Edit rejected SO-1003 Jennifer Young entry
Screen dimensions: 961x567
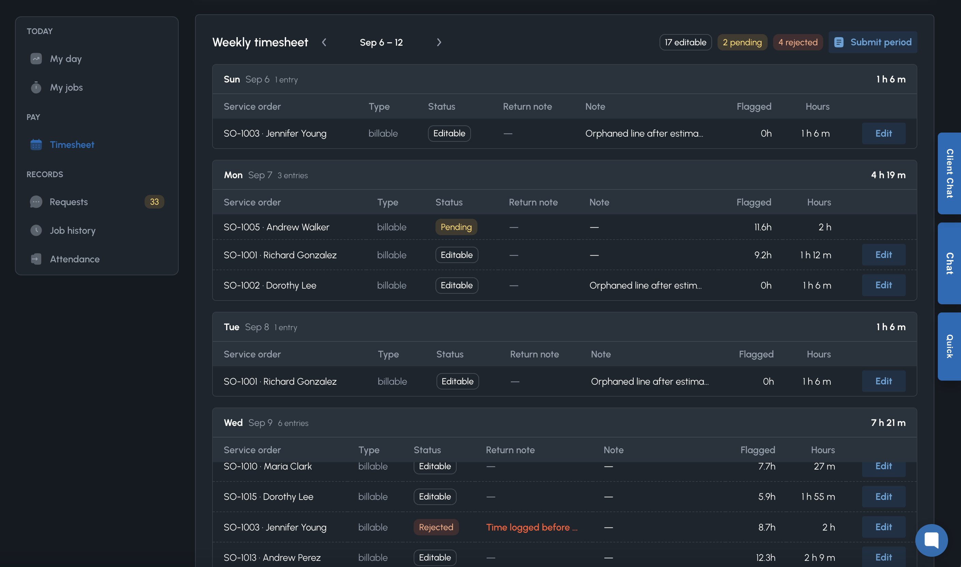point(883,527)
